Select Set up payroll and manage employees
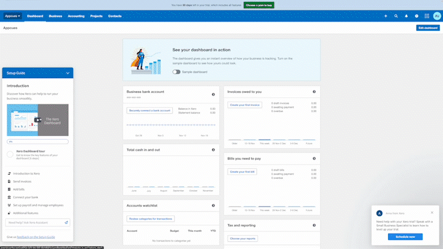Viewport: 443px width, 249px height. 38,205
